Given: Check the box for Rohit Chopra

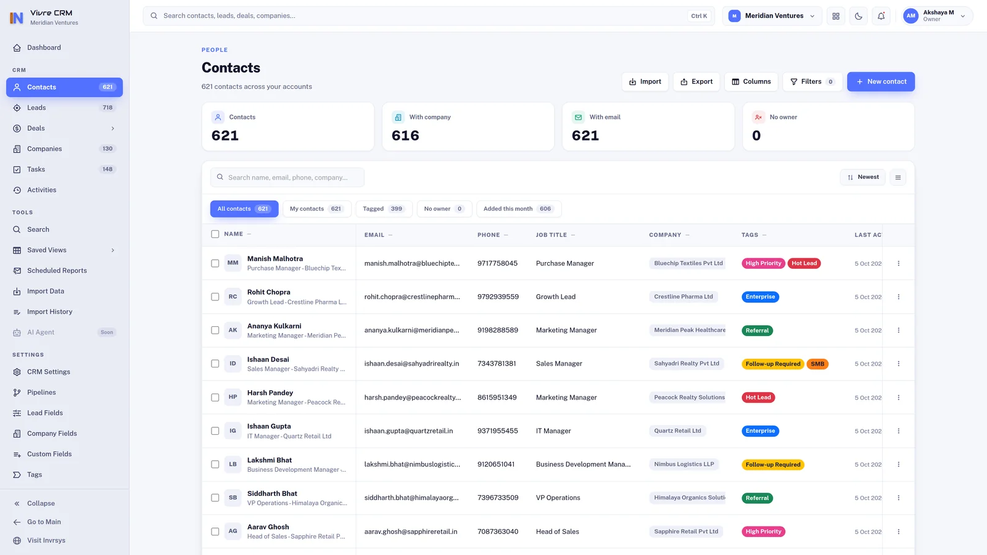Looking at the screenshot, I should (215, 297).
